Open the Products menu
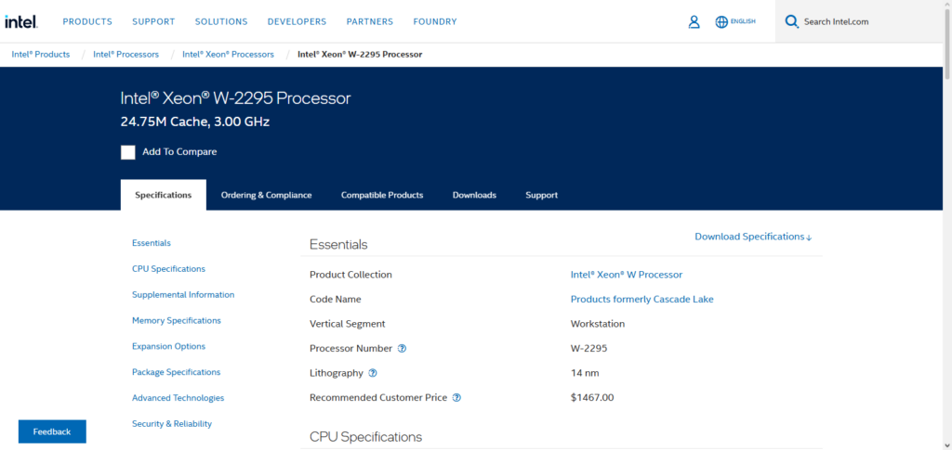The height and width of the screenshot is (450, 952). coord(87,21)
